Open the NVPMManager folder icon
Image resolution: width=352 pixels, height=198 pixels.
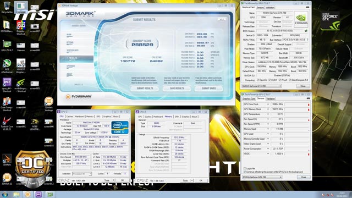pyautogui.click(x=7, y=27)
